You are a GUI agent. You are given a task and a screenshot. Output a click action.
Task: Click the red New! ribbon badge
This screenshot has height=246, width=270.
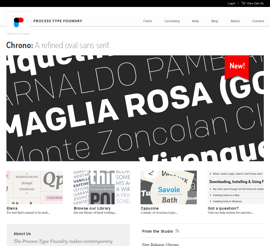[237, 67]
